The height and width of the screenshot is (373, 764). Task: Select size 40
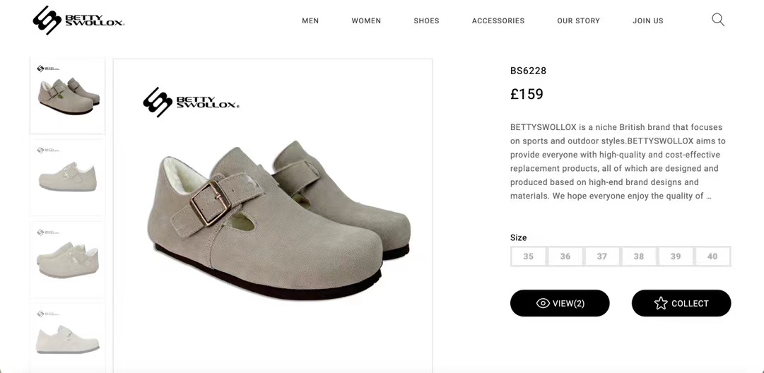click(712, 256)
